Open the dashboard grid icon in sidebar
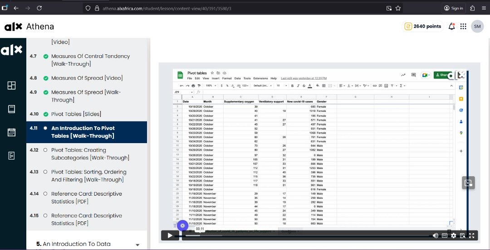 pos(11,86)
